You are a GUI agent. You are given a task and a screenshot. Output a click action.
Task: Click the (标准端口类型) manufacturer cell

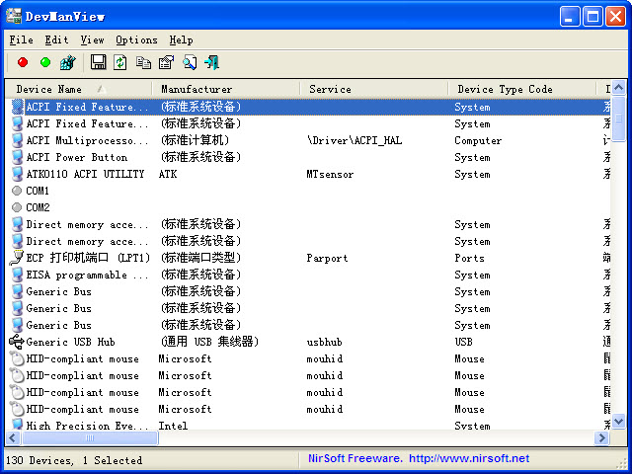[200, 258]
